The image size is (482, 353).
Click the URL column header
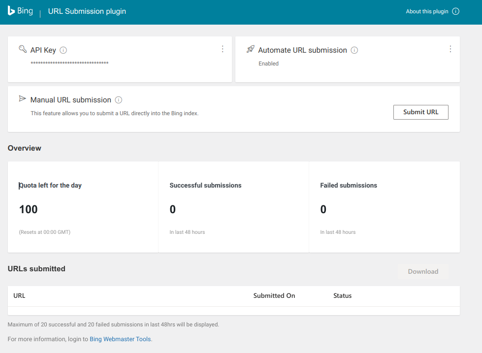[19, 296]
